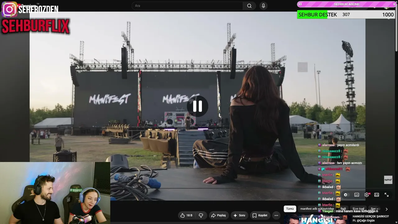Select the 'Tümü' filter chip
The image size is (398, 224).
[290, 209]
